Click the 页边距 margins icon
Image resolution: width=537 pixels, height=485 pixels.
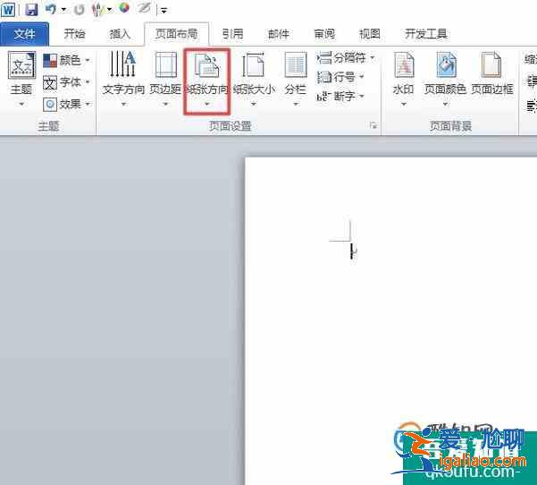(166, 64)
